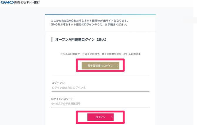Click the arrow on the 電子証明書でログイン button
Viewport: 197px width, 125px height.
pos(118,66)
